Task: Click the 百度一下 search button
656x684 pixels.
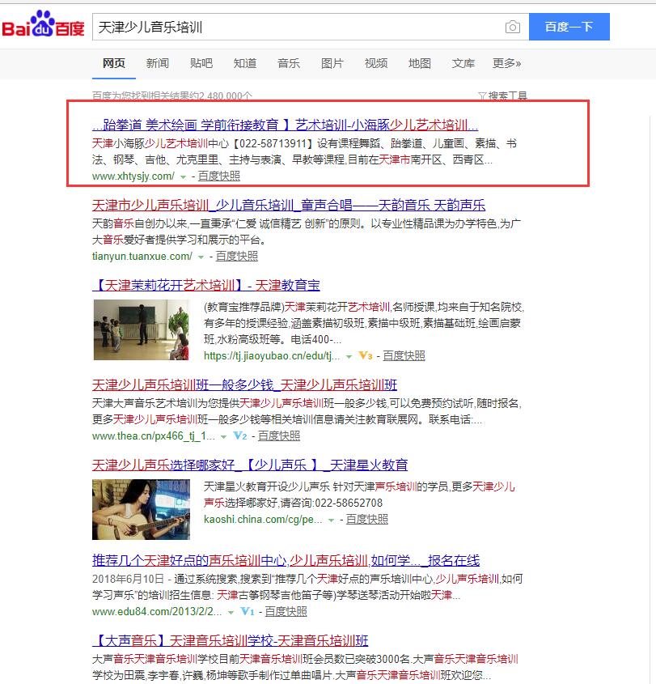Action: pyautogui.click(x=569, y=27)
